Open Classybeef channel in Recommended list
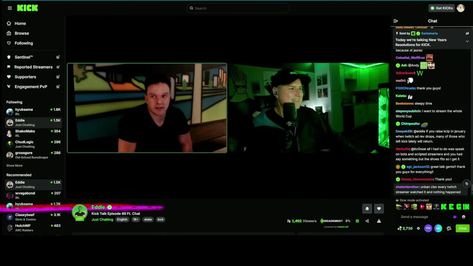The width and height of the screenshot is (473, 266). point(33,217)
